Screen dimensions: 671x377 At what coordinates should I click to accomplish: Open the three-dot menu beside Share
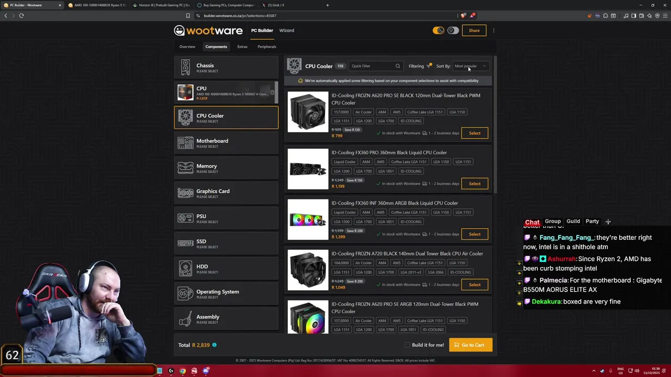[x=493, y=30]
